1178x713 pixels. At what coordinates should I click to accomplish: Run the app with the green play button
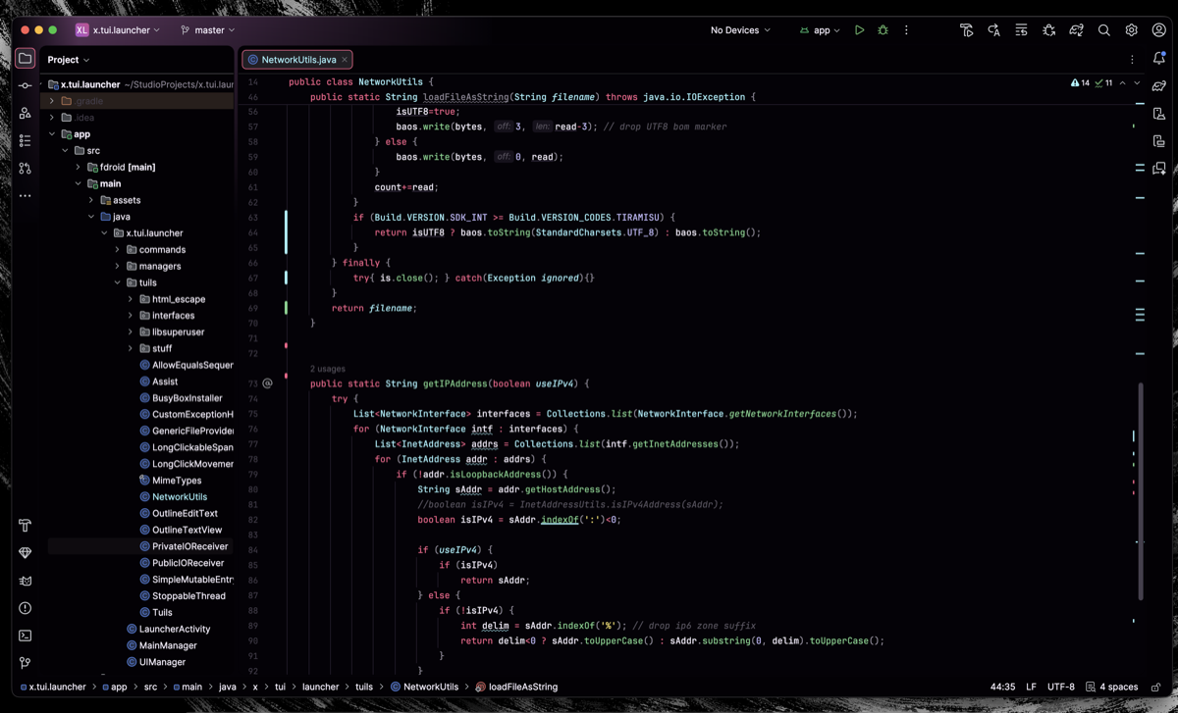pyautogui.click(x=859, y=30)
